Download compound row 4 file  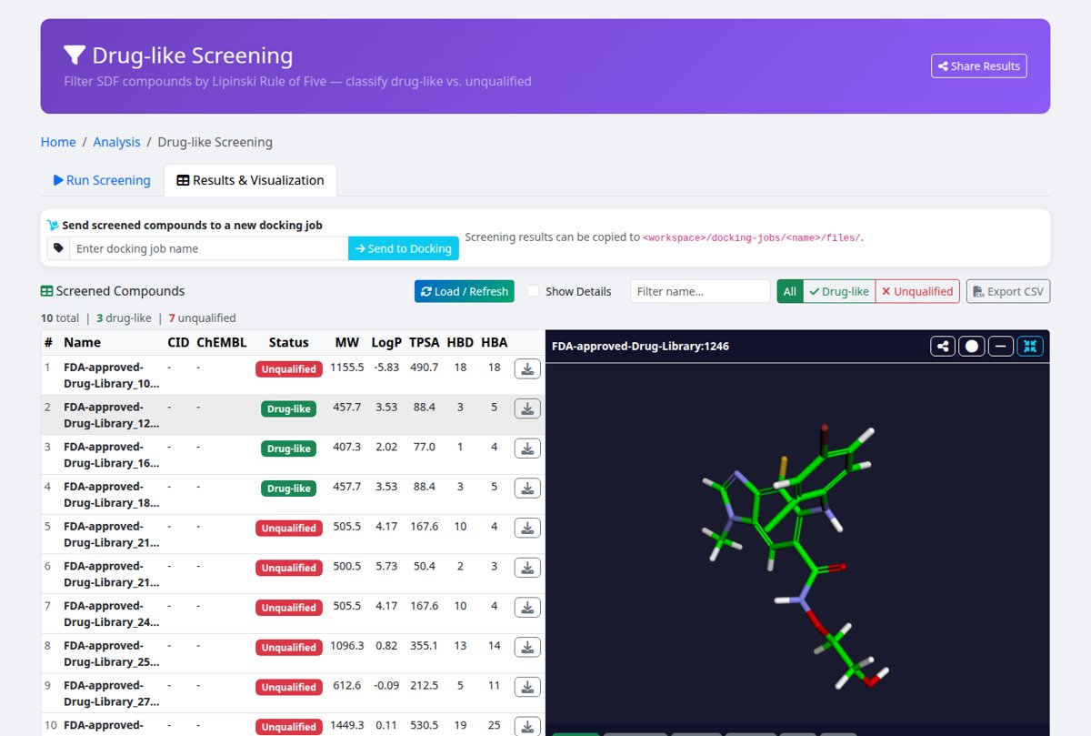click(527, 488)
